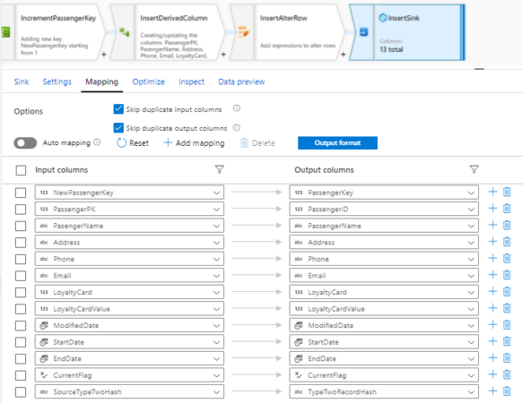Uncheck Skip duplicate input columns
This screenshot has width=523, height=403.
118,109
